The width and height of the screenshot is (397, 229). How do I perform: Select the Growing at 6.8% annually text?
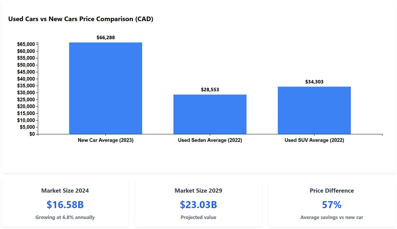tap(65, 217)
